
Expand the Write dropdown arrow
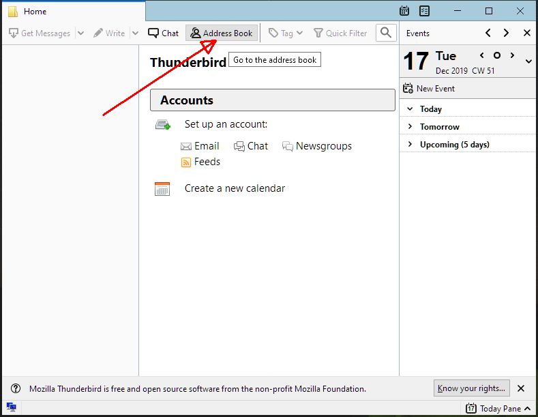pos(135,33)
